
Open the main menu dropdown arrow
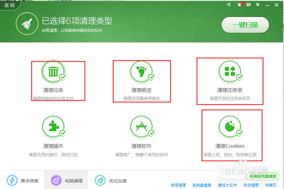pyautogui.click(x=258, y=5)
